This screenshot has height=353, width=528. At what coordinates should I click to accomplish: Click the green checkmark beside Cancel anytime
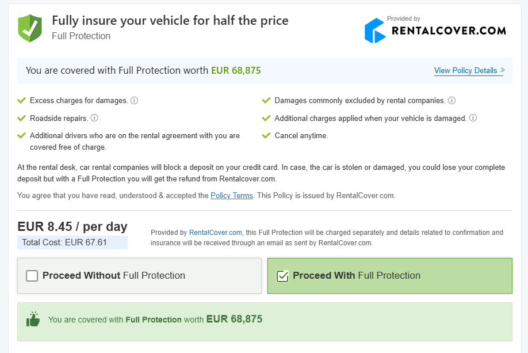click(266, 136)
